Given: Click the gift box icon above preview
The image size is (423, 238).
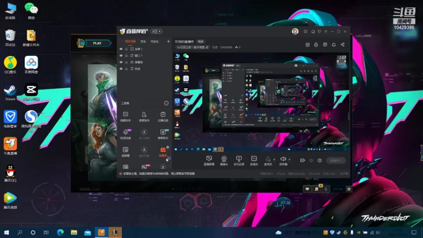Looking at the screenshot, I should pyautogui.click(x=308, y=44).
